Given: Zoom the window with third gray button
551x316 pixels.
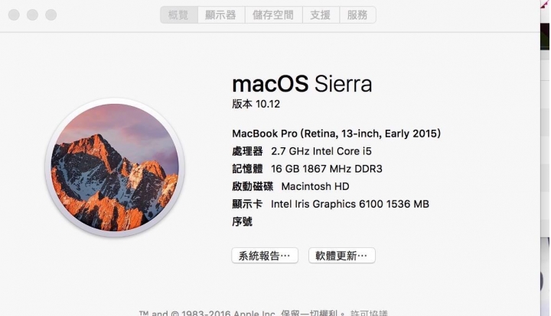Looking at the screenshot, I should click(51, 15).
